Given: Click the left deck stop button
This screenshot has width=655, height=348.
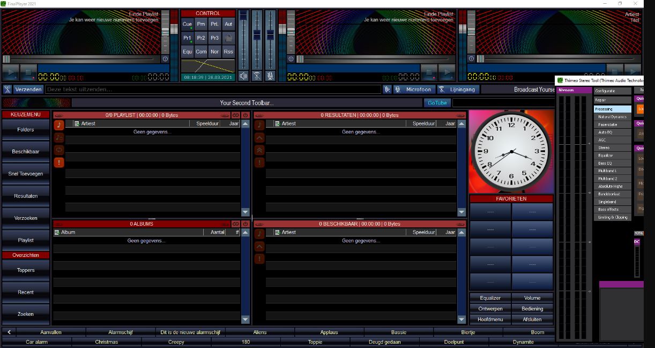Looking at the screenshot, I should point(28,72).
